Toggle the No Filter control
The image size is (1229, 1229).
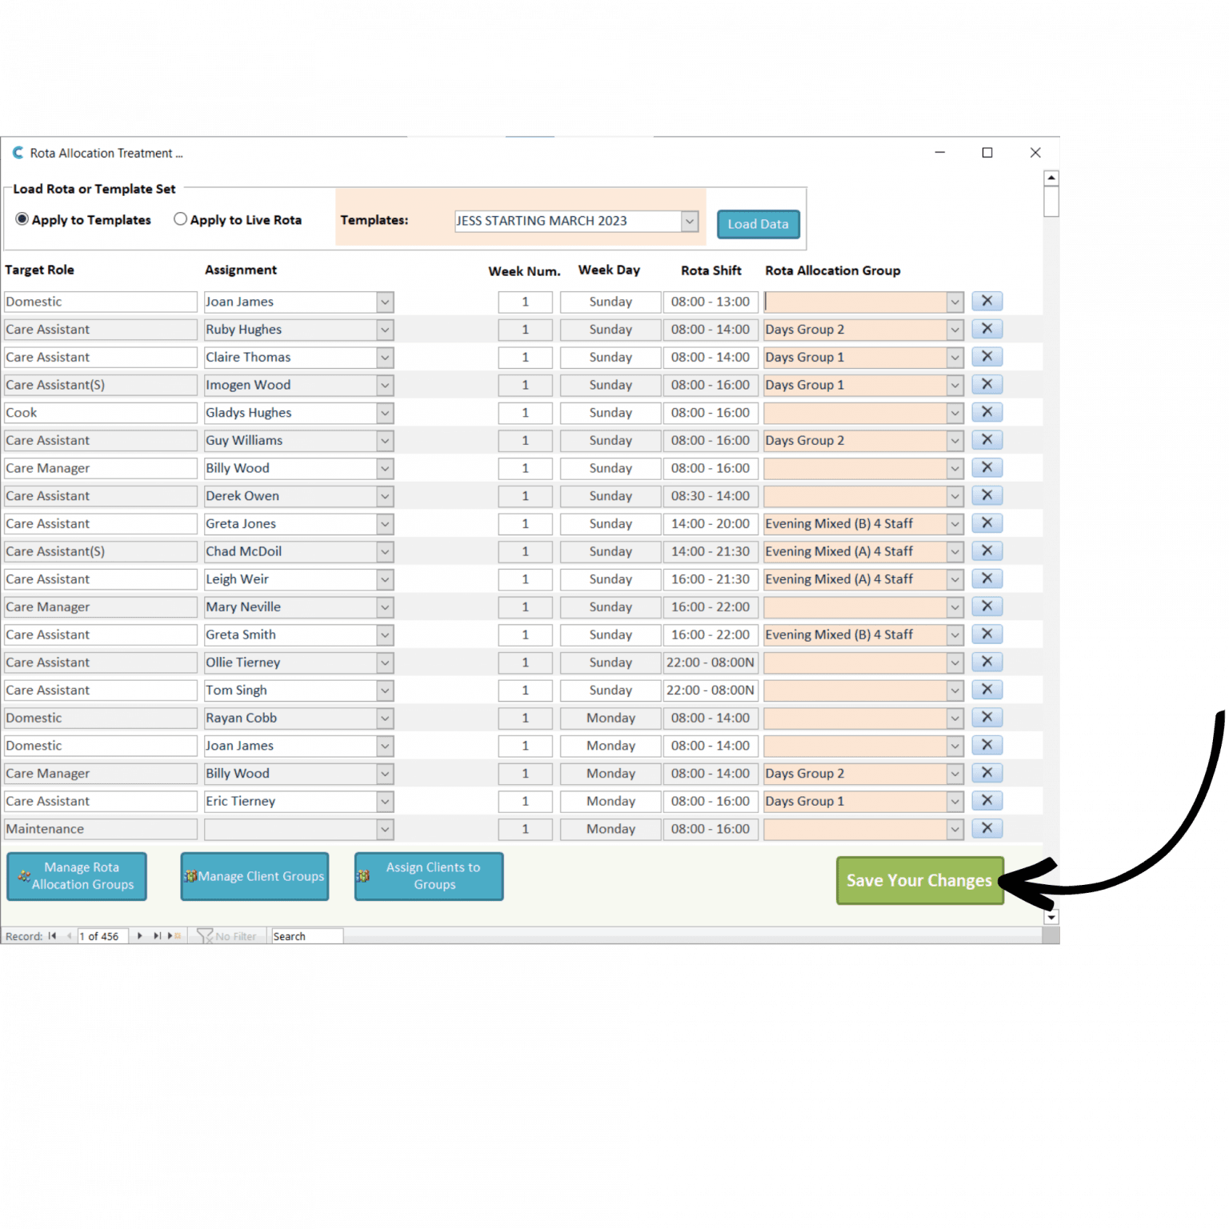coord(228,935)
